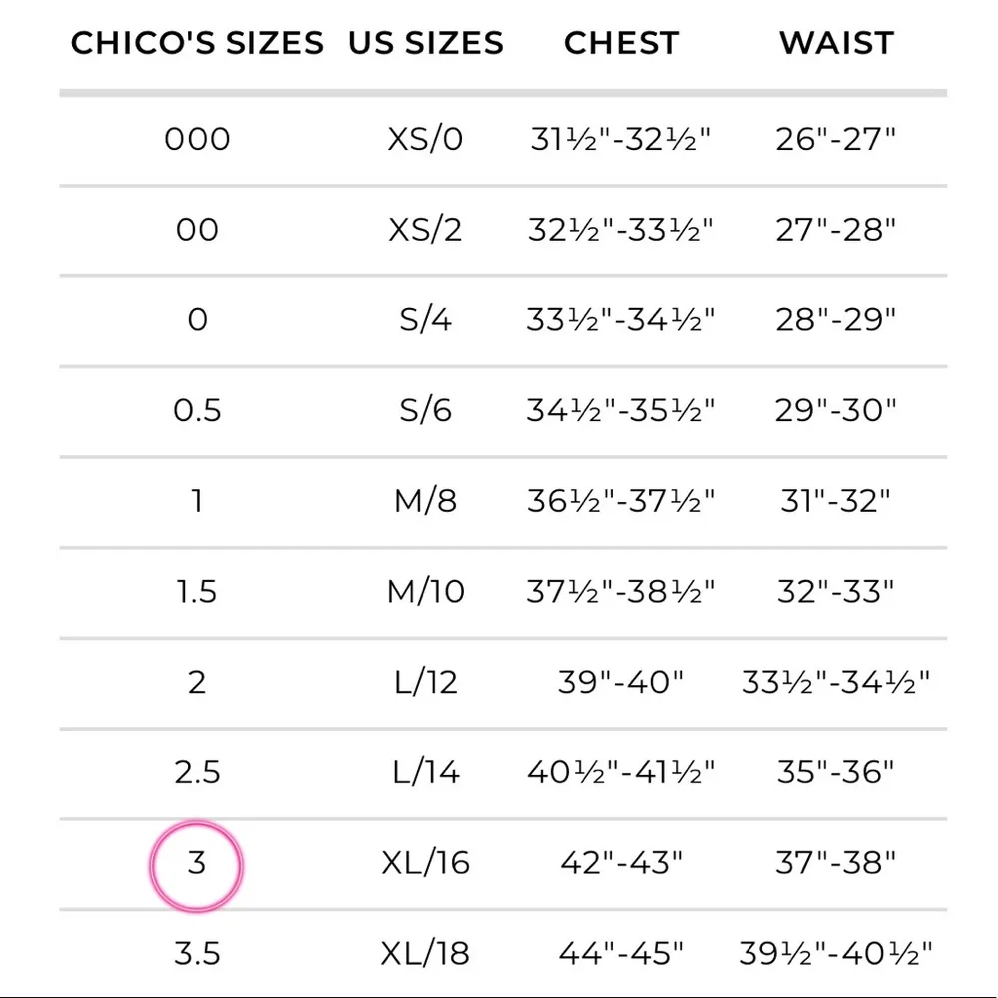Image resolution: width=998 pixels, height=998 pixels.
Task: Select the XL/18 US size cell
Action: point(426,954)
